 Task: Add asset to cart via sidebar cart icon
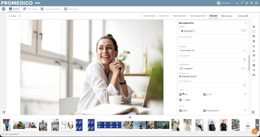254,61
